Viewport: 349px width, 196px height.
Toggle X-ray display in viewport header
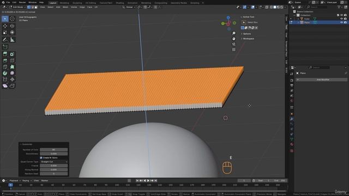click(267, 7)
